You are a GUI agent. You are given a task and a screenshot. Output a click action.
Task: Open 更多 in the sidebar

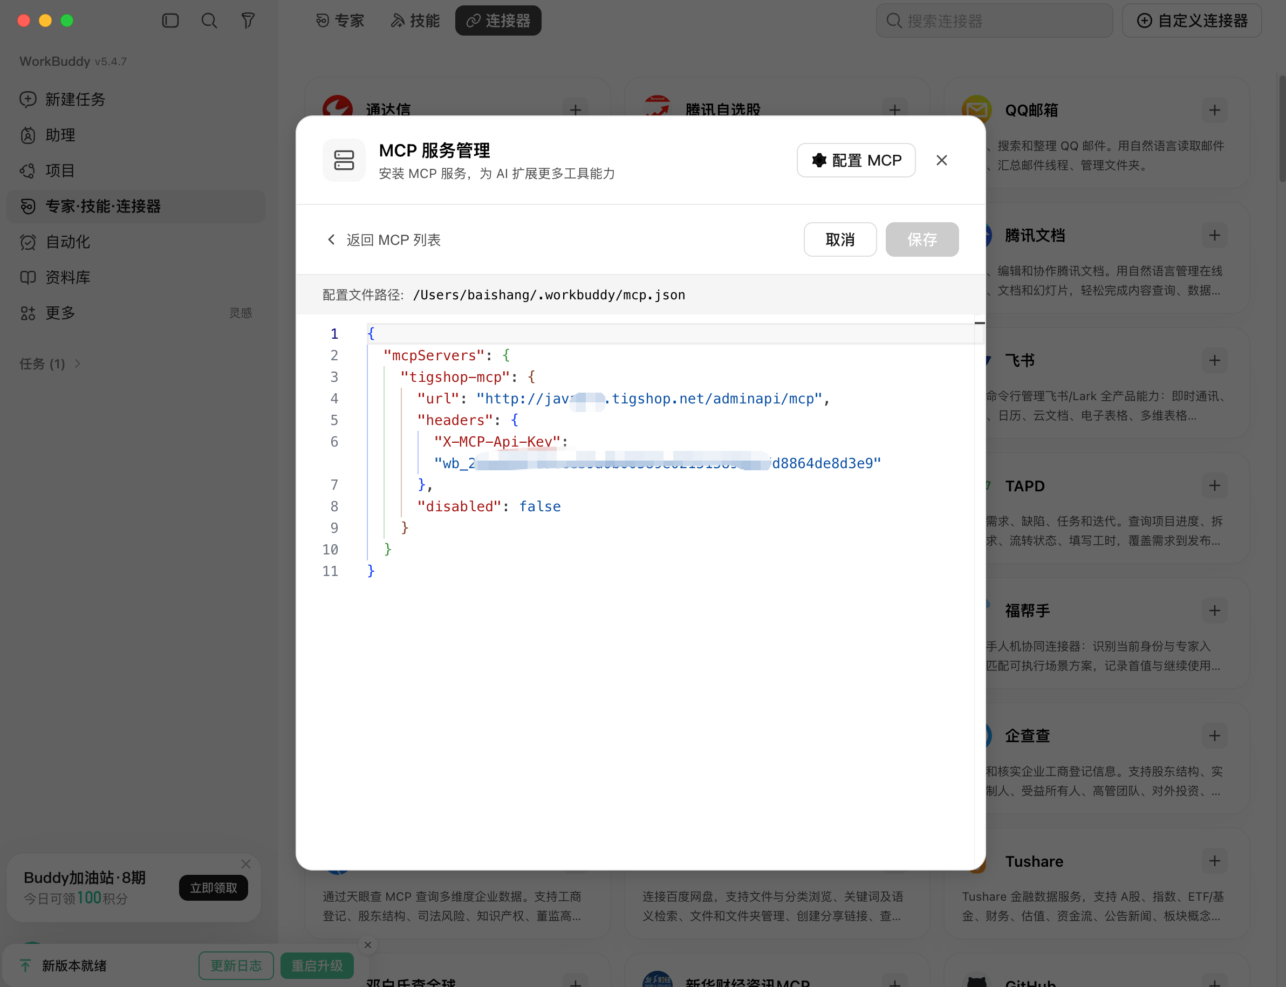coord(136,313)
